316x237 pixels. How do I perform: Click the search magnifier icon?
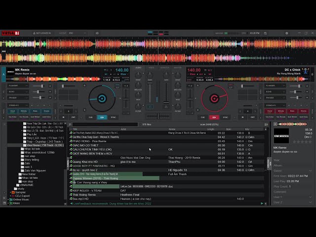[x=70, y=124]
